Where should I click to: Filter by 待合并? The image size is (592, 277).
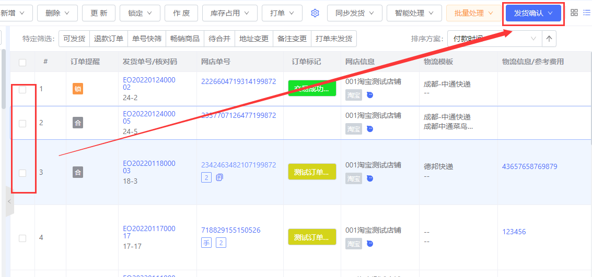(x=219, y=39)
